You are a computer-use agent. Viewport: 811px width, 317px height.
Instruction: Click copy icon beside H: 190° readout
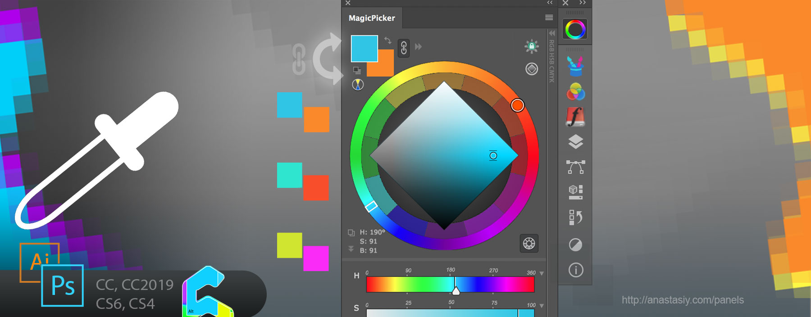pyautogui.click(x=351, y=233)
